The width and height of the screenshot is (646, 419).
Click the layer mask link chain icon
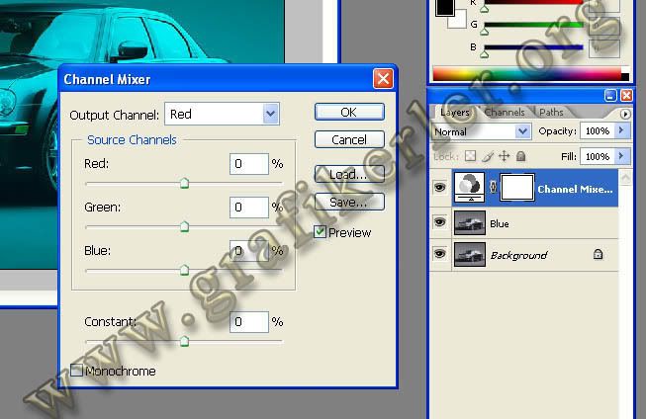point(495,188)
